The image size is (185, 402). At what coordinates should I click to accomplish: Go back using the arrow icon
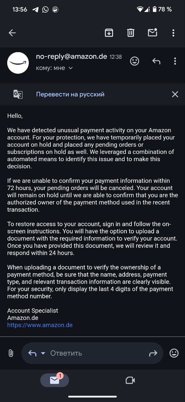click(x=12, y=33)
